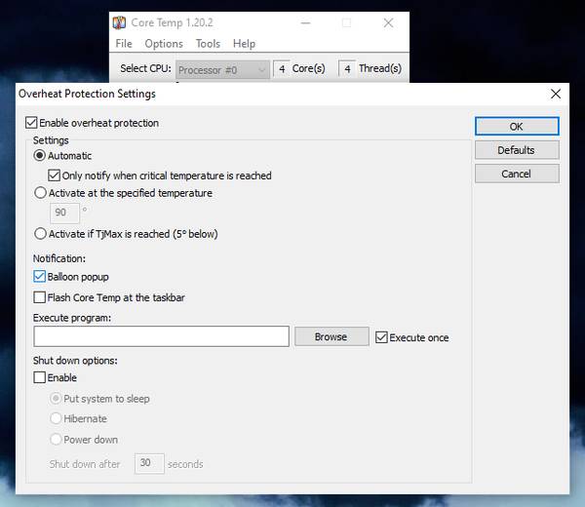
Task: Open the Tools menu
Action: tap(208, 44)
